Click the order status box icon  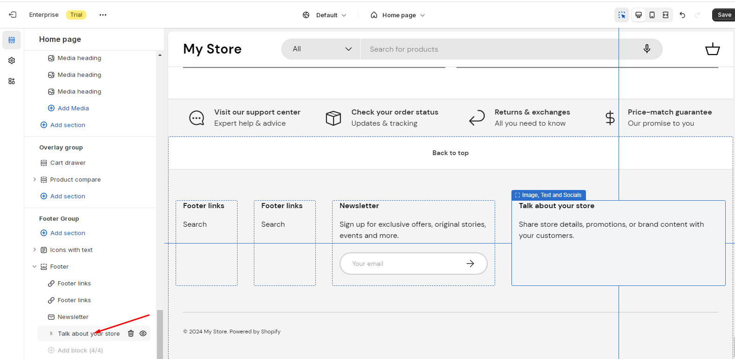333,118
